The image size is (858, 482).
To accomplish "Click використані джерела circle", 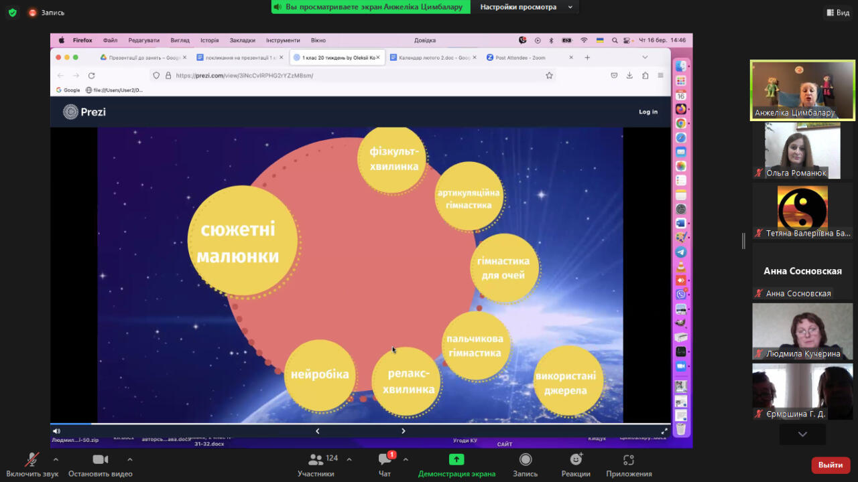I will (568, 381).
